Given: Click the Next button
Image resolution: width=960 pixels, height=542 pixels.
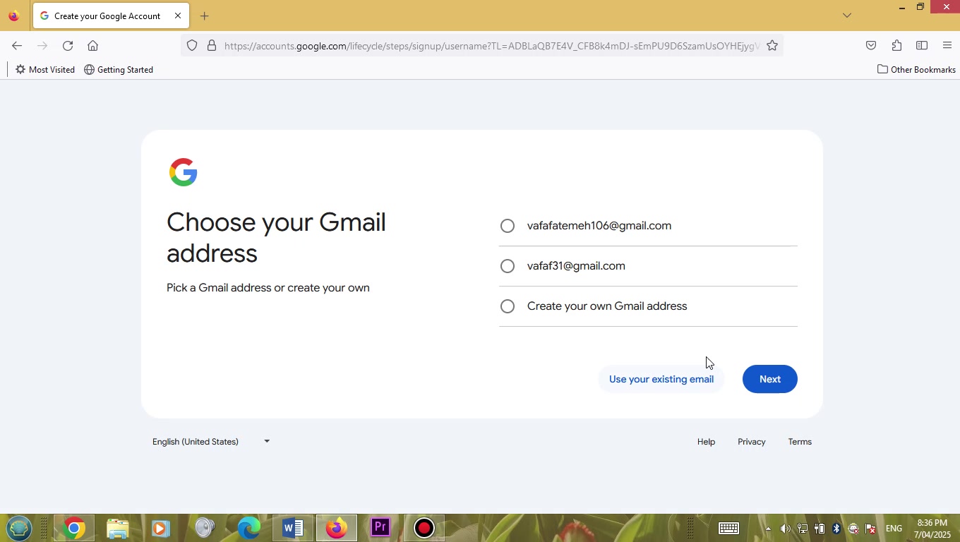Looking at the screenshot, I should [770, 379].
